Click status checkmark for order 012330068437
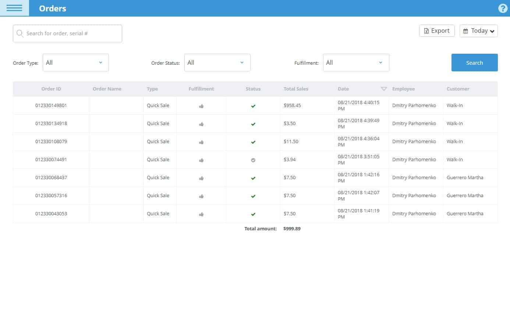 click(x=253, y=178)
